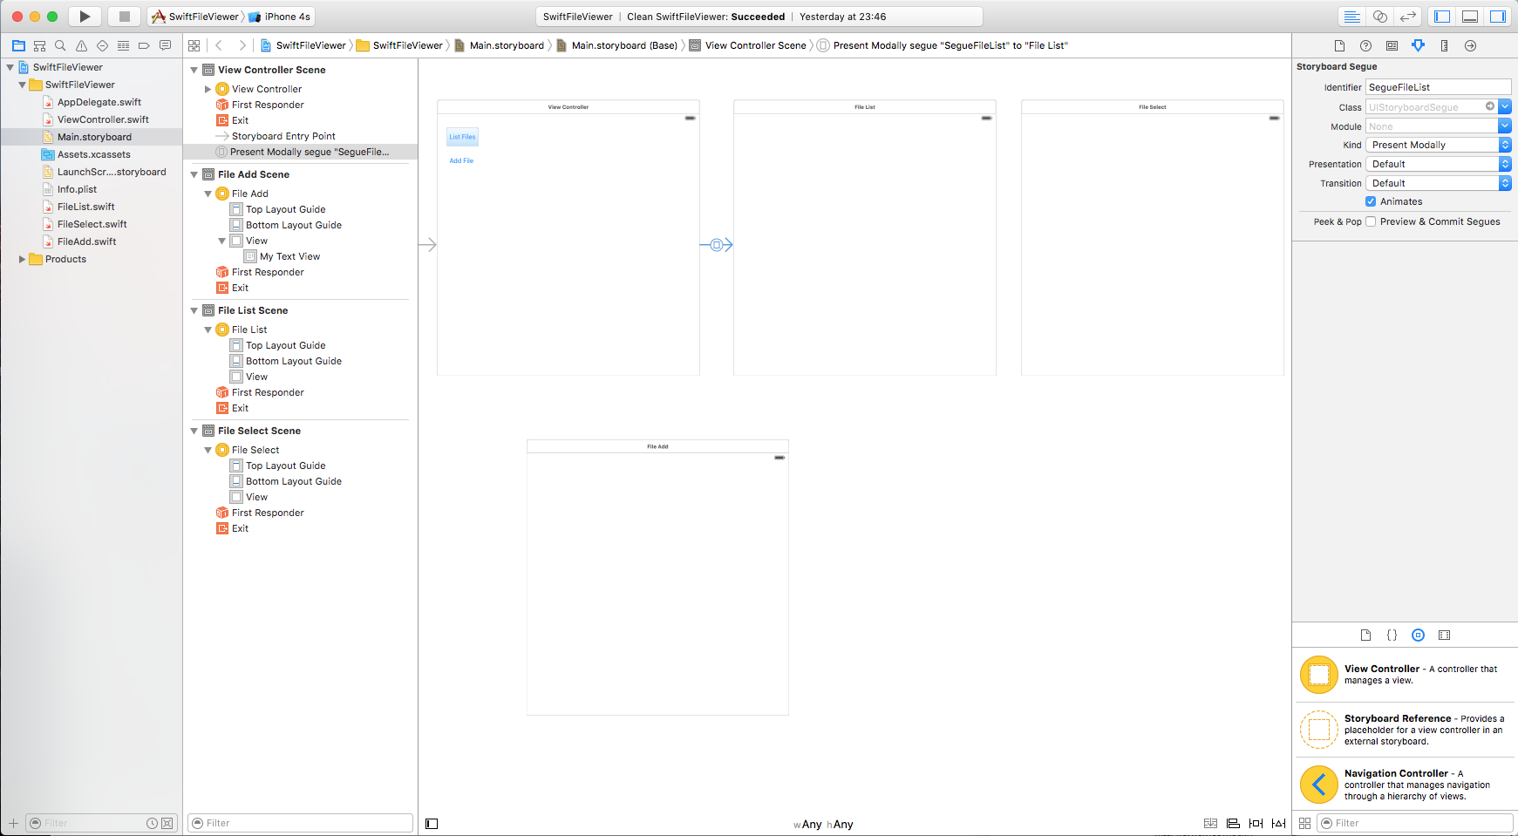Show the Object library
The image size is (1518, 836).
pyautogui.click(x=1418, y=635)
